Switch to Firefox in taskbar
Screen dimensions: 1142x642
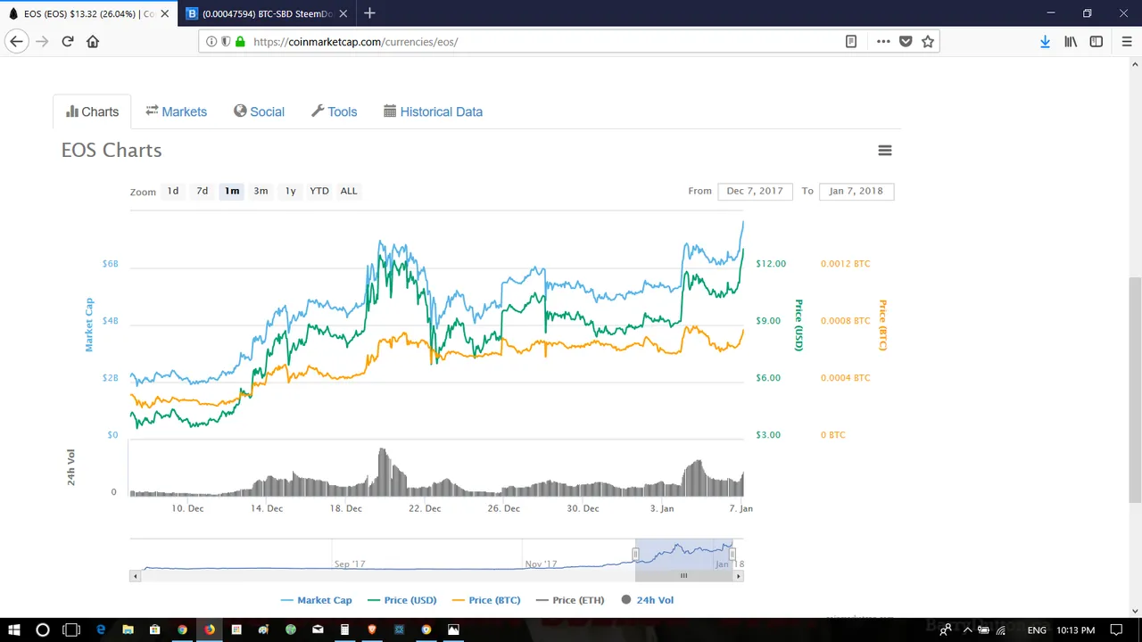(210, 630)
